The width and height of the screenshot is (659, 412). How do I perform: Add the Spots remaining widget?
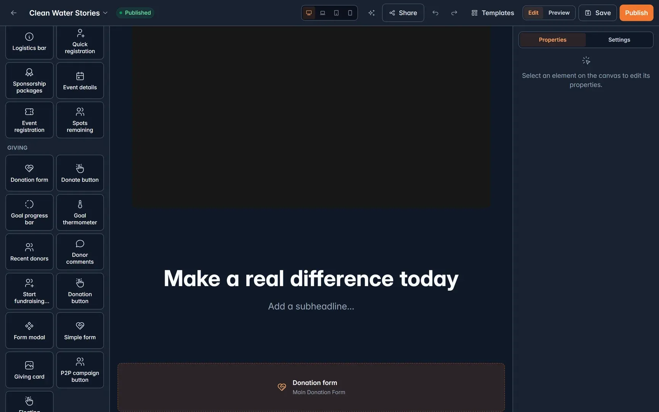pos(80,120)
